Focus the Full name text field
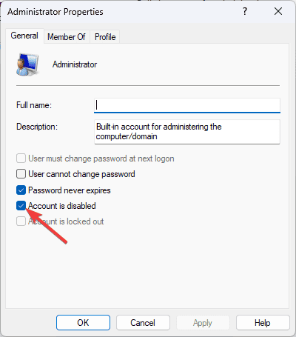Image resolution: width=296 pixels, height=337 pixels. tap(187, 105)
